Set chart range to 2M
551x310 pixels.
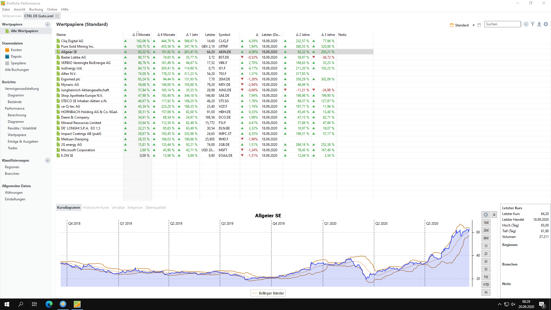[486, 230]
